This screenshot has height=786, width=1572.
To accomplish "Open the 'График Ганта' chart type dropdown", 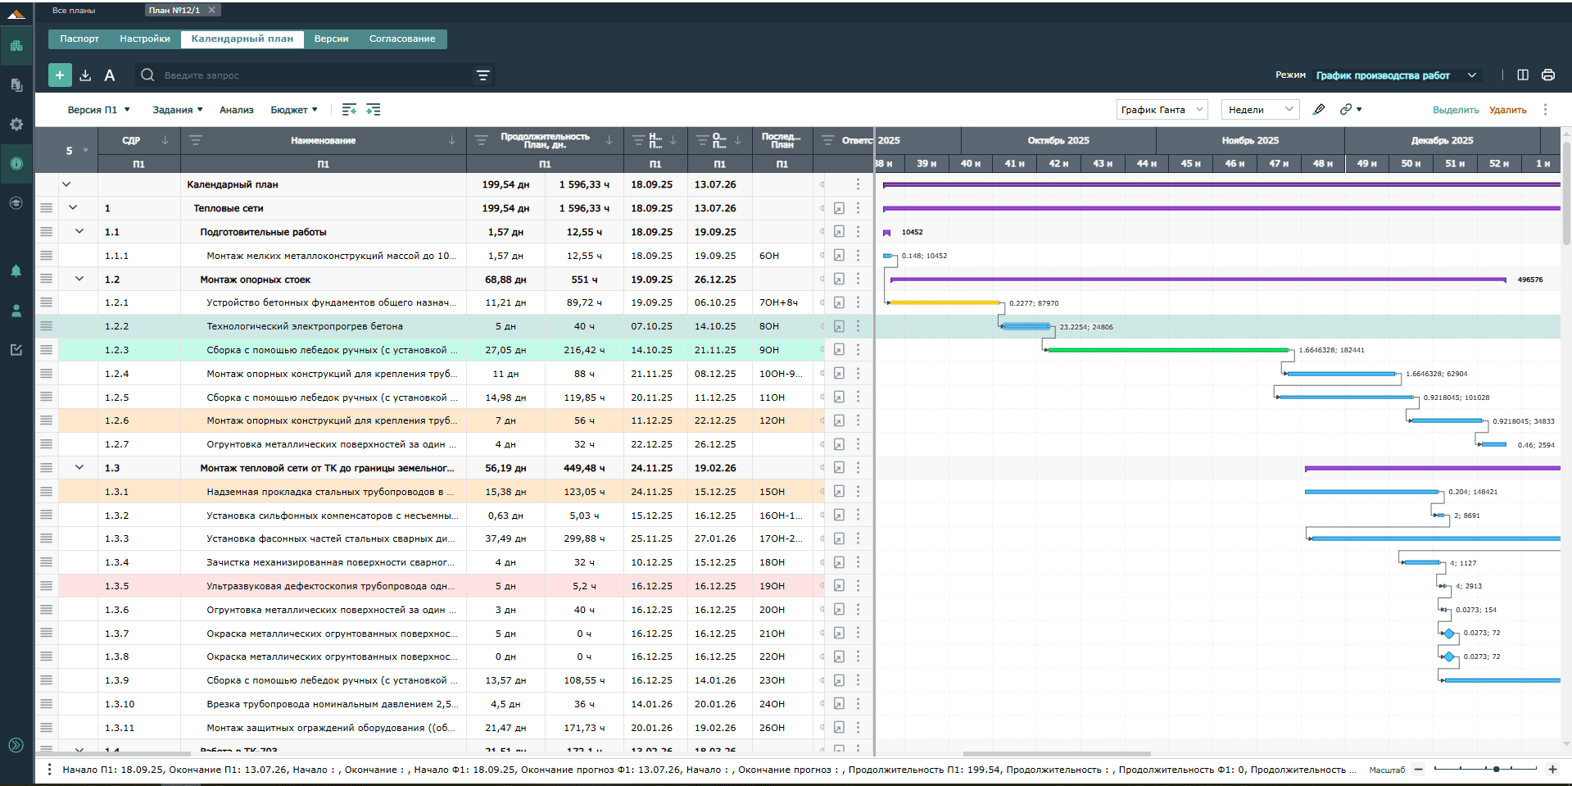I will pyautogui.click(x=1161, y=110).
